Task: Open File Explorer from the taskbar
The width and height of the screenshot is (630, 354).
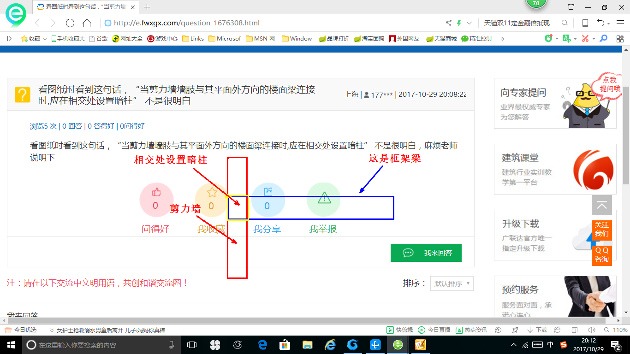Action: (x=307, y=345)
